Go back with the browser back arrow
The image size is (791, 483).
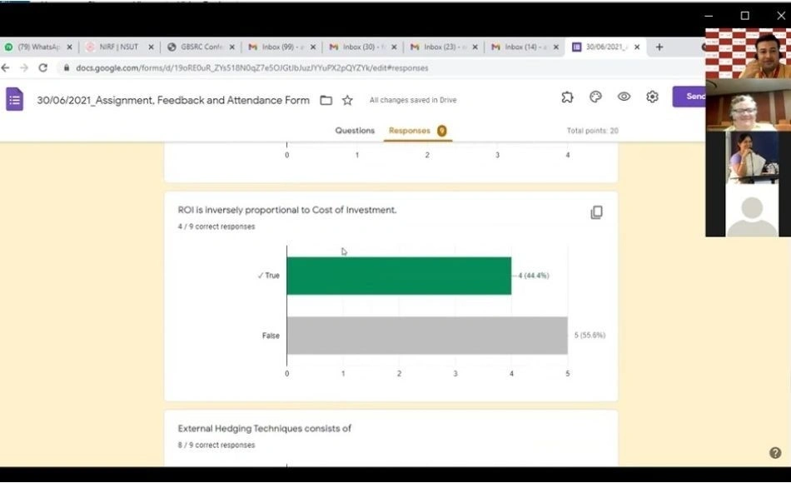6,67
